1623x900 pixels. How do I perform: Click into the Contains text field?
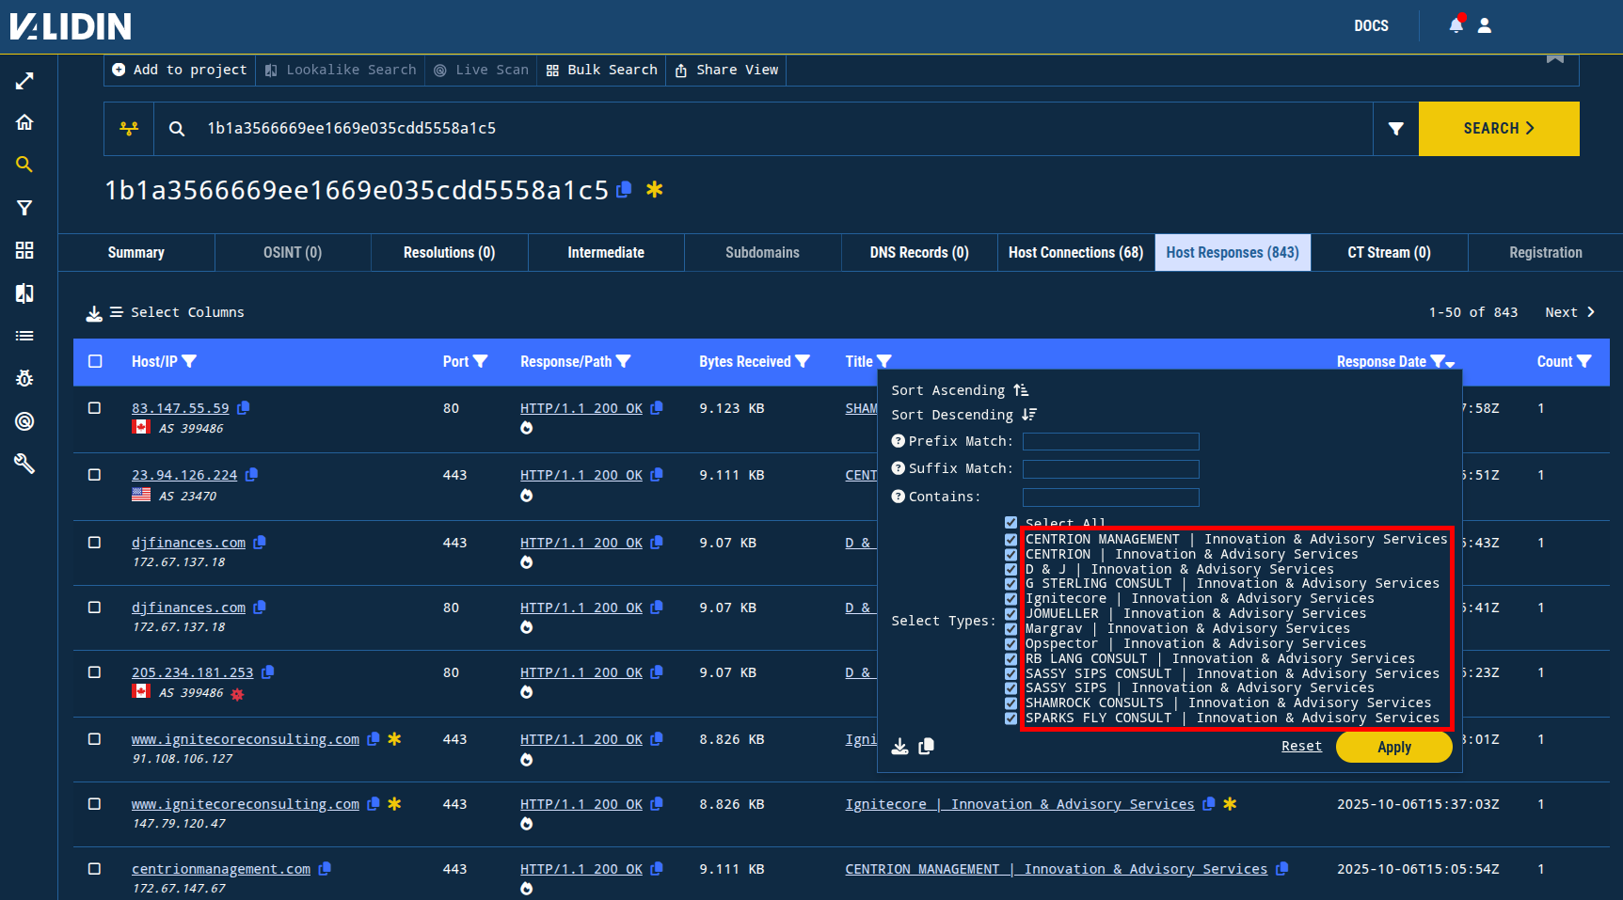tap(1110, 497)
